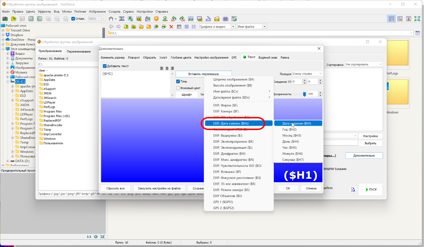
Task: Click the back arrow in navigation bar
Action: click(111, 27)
